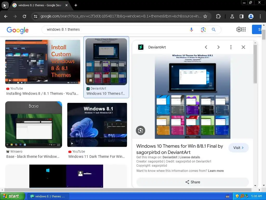Screen dimensions: 266x200
Task: Go back to the previous page
Action: click(x=6, y=16)
